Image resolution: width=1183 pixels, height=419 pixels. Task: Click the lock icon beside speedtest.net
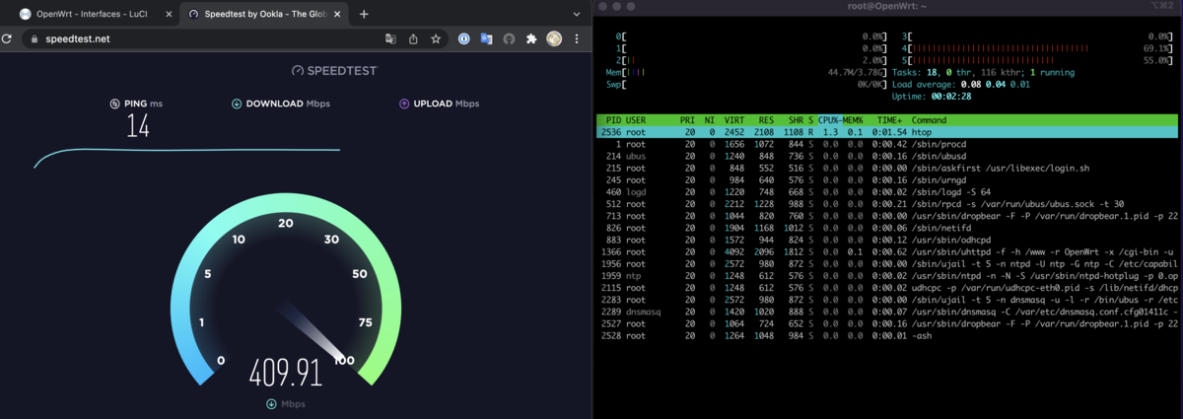(x=34, y=39)
